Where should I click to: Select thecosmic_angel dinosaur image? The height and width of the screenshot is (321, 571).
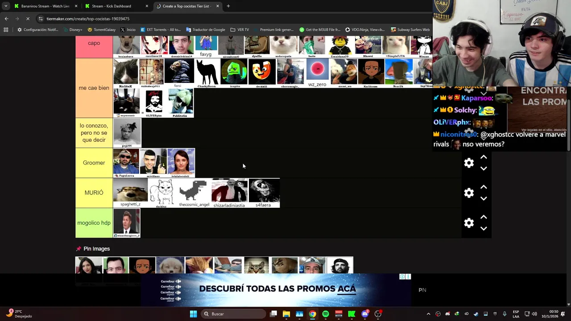[x=194, y=193]
